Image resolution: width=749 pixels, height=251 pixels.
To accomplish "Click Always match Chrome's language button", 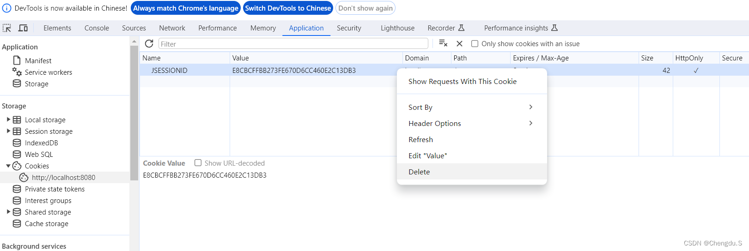I will [186, 8].
